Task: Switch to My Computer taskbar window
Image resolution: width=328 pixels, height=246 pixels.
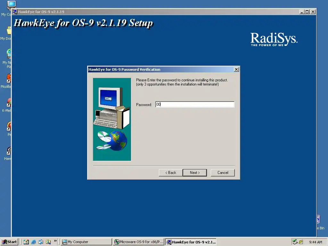Action: [86, 242]
